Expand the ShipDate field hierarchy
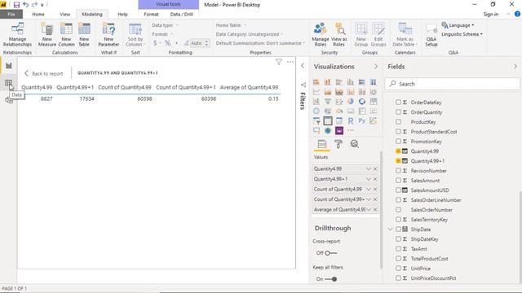The image size is (522, 293). point(390,230)
